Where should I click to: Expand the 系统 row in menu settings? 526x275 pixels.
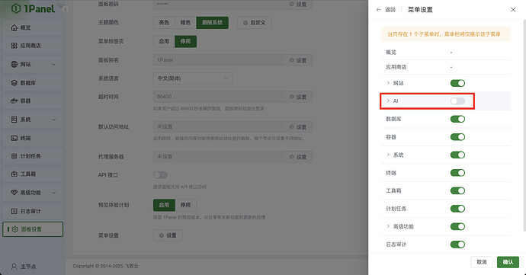tap(388, 155)
